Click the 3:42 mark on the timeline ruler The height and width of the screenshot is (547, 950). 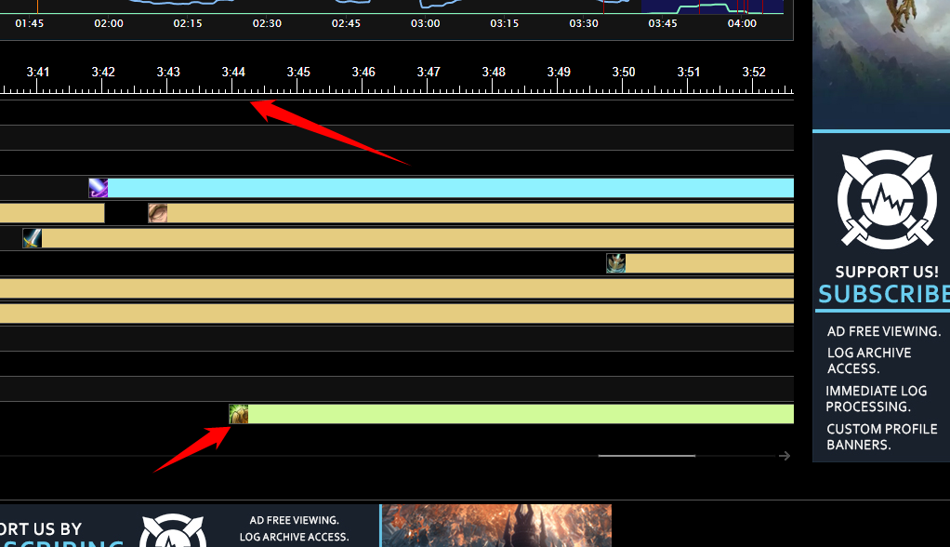coord(103,73)
